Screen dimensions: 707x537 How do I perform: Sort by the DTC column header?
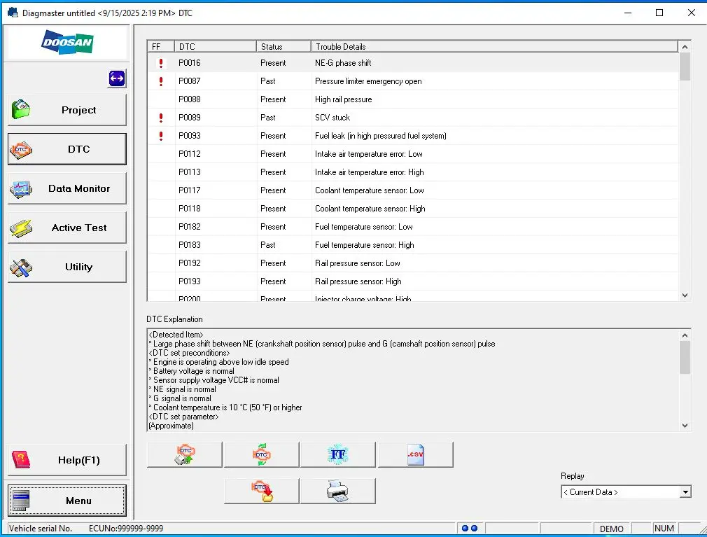point(215,46)
